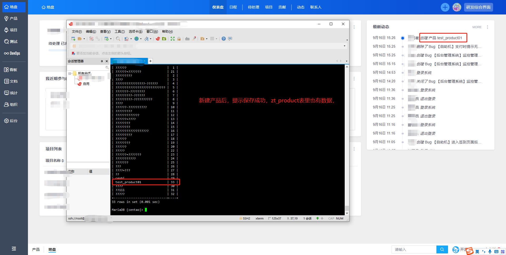Switch to the 日程 tab
The image size is (506, 255).
pos(233,7)
